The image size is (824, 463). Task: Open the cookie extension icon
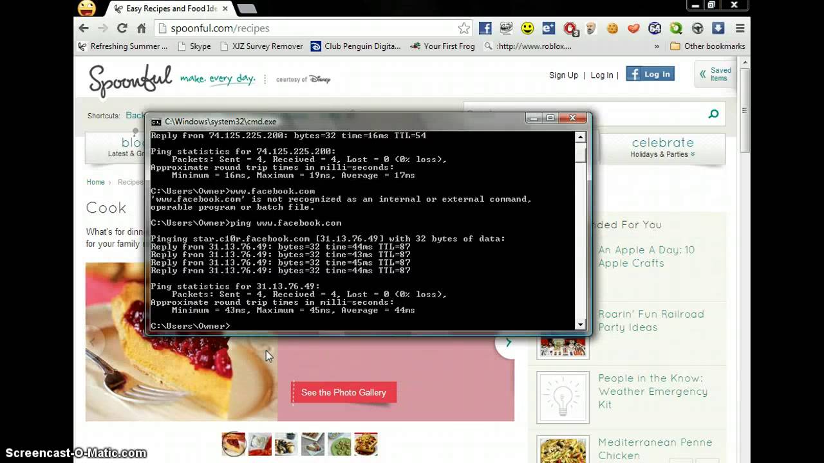click(612, 28)
